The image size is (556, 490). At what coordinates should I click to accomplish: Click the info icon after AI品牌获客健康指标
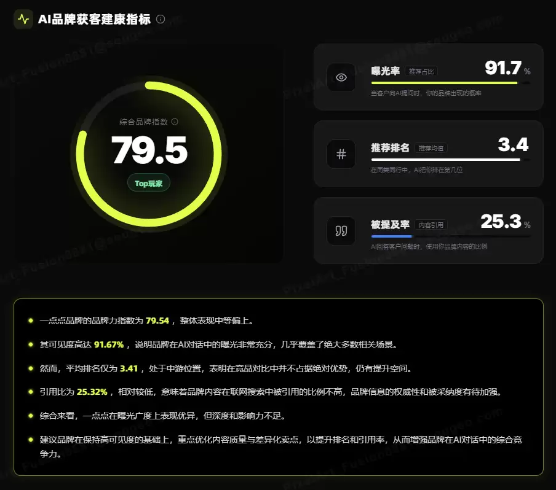pos(161,19)
